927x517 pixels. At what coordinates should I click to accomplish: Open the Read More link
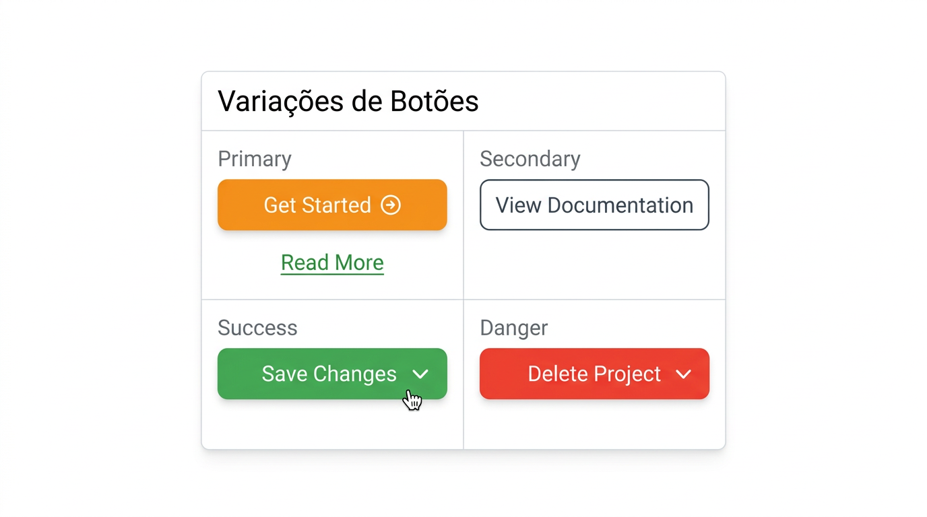pos(331,263)
